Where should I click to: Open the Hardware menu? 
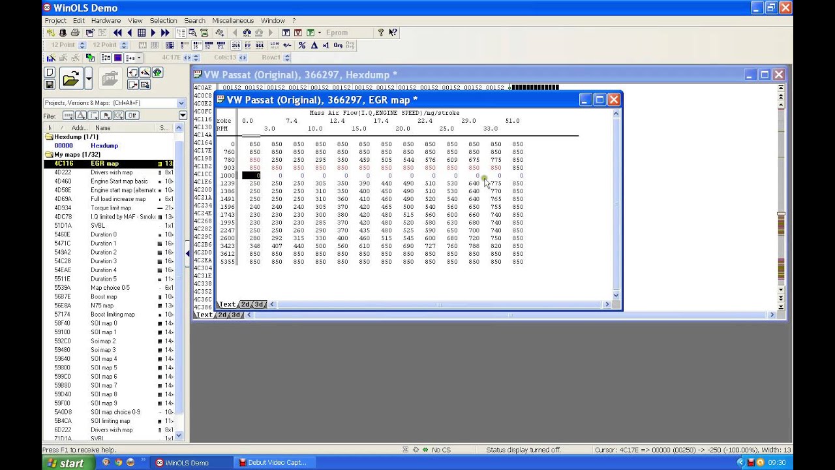pos(106,21)
